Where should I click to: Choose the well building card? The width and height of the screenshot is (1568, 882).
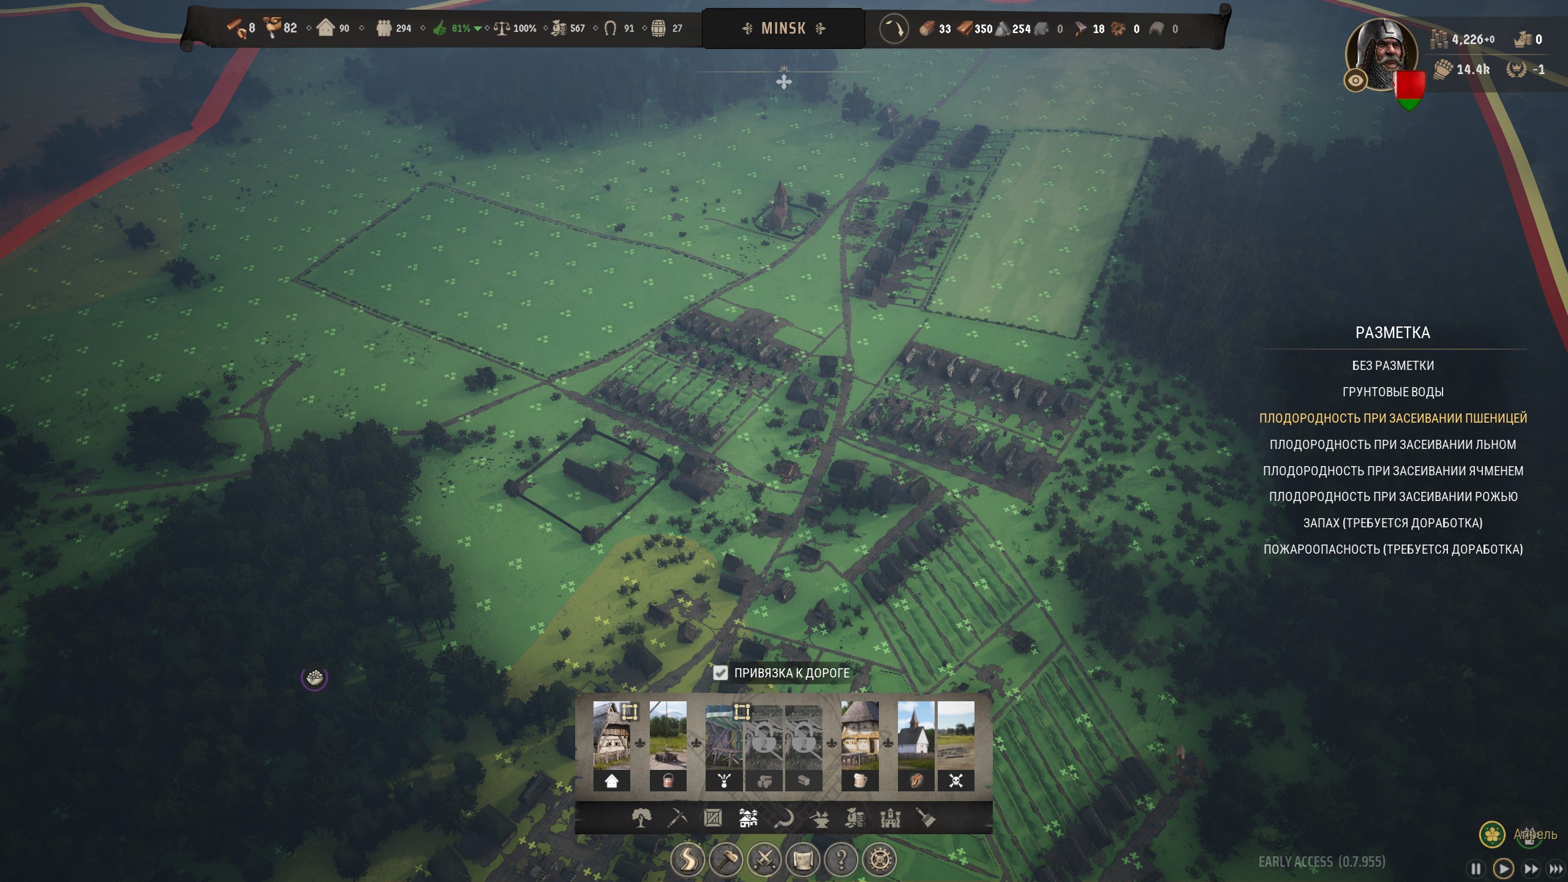point(668,746)
